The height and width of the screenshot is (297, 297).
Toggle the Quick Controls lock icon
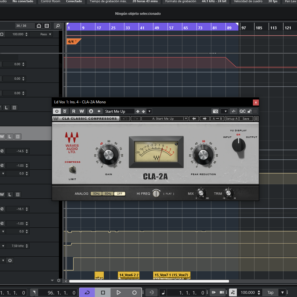pyautogui.click(x=249, y=111)
